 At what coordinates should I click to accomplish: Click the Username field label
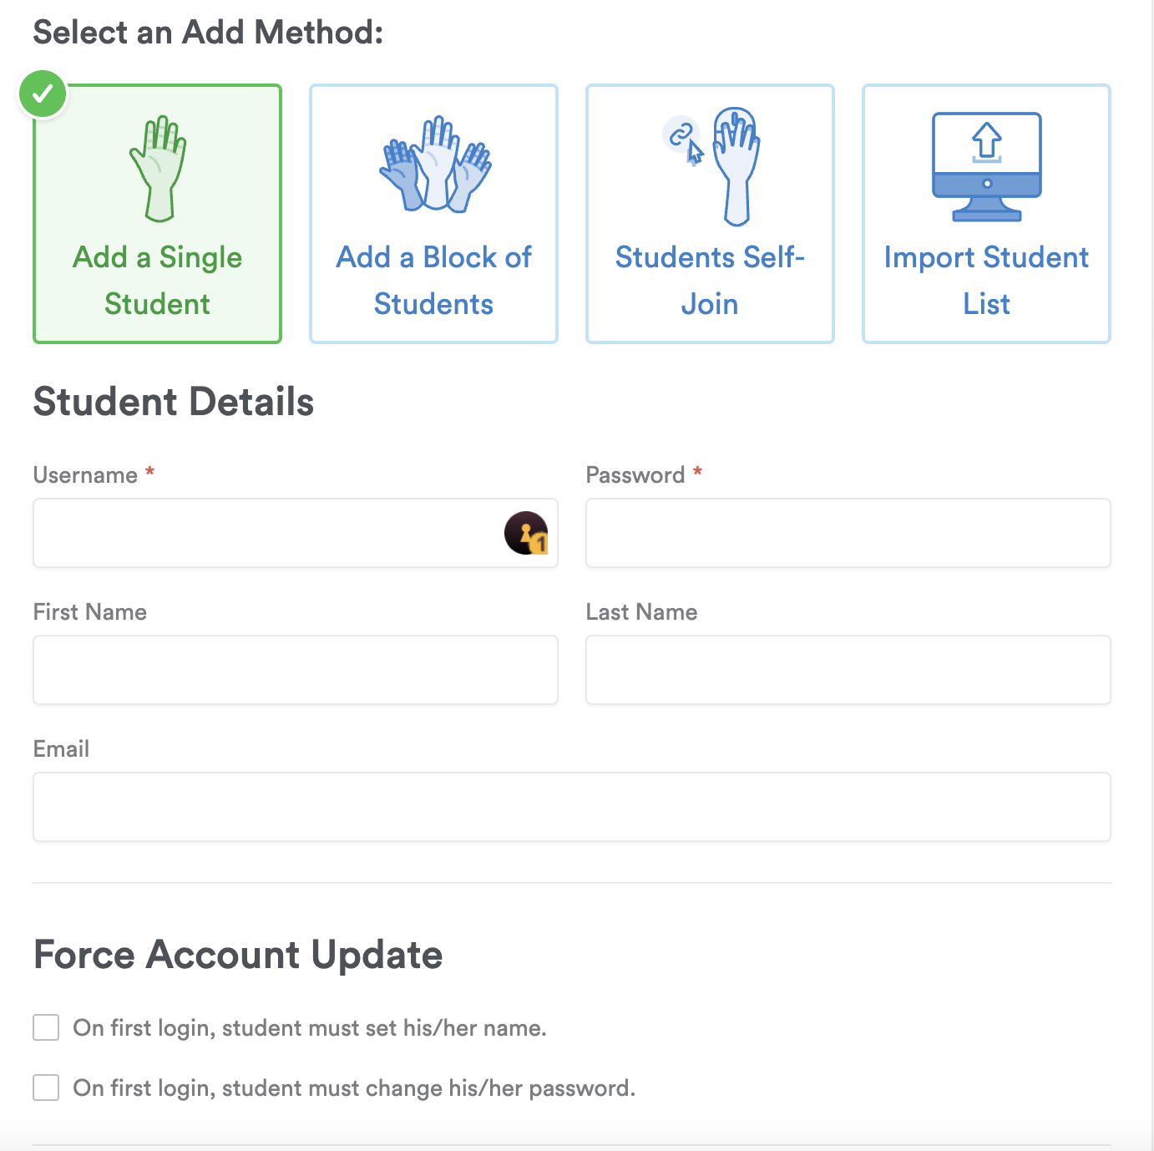click(x=85, y=475)
